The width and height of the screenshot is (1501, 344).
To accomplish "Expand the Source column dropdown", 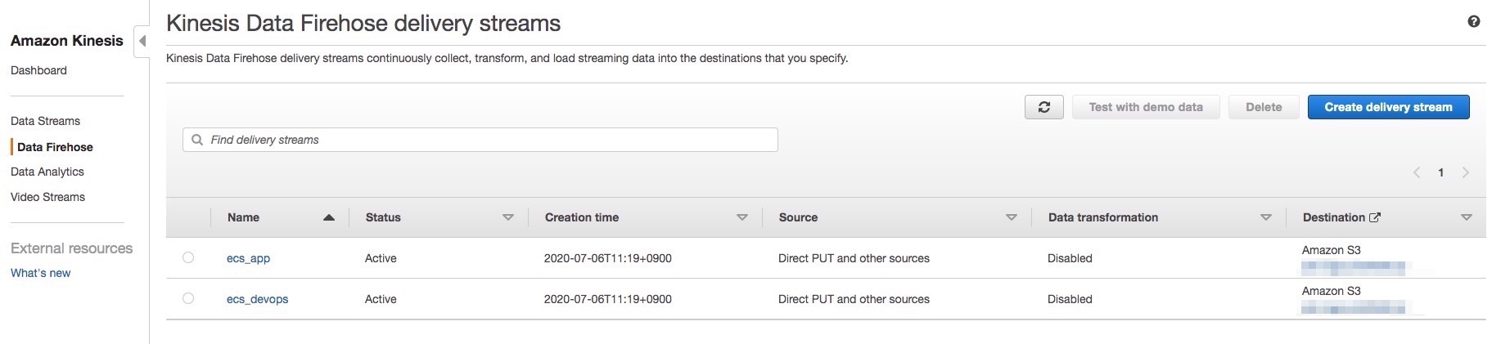I will pos(1011,217).
